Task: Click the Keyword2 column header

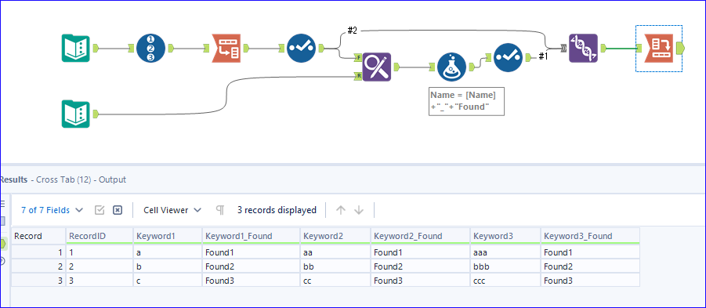Action: pos(335,236)
